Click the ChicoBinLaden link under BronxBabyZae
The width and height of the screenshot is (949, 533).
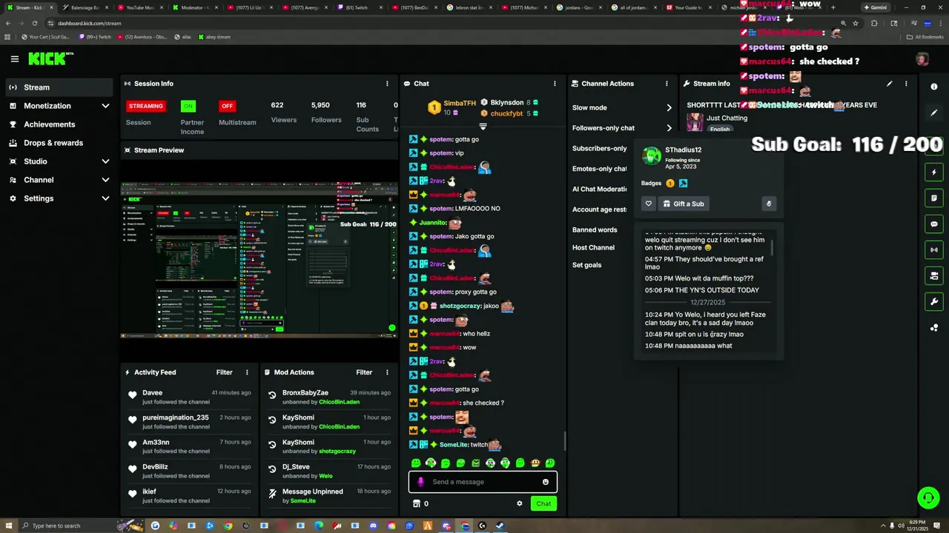coord(339,402)
